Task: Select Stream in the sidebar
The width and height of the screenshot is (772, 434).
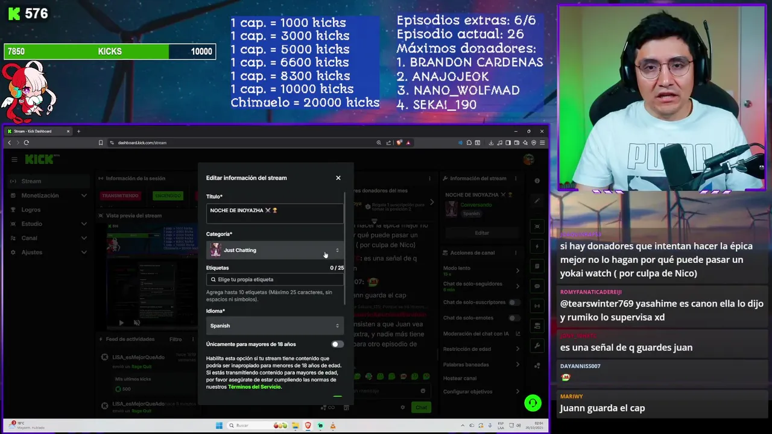Action: 49,181
